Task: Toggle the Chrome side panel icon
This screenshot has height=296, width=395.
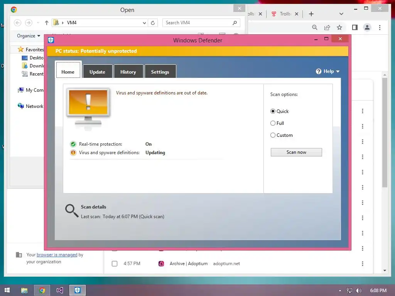Action: (x=355, y=27)
